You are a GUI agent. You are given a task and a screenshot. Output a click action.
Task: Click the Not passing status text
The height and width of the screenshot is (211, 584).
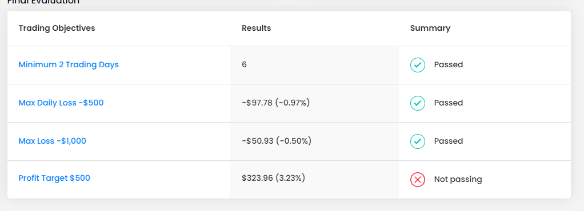point(458,180)
